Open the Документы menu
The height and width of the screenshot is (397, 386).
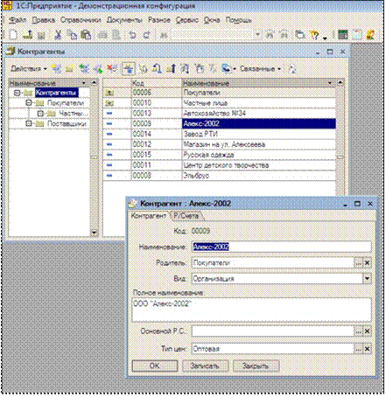tap(124, 20)
